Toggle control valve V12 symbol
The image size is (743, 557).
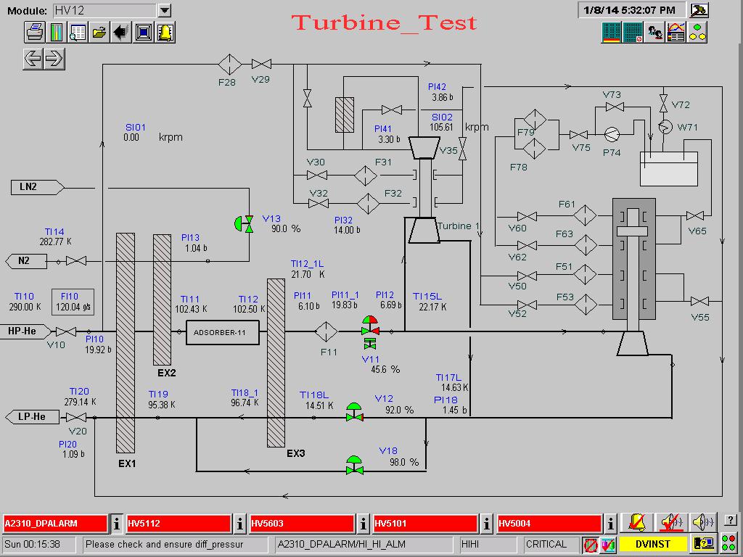pyautogui.click(x=354, y=412)
